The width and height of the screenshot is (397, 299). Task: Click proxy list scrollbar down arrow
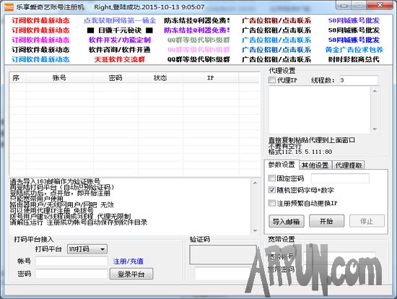tap(375, 129)
